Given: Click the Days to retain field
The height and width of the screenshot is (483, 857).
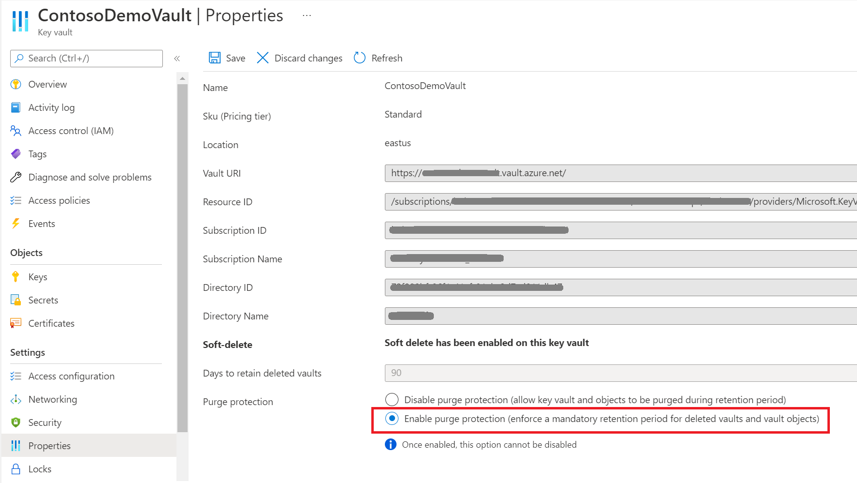Looking at the screenshot, I should 620,373.
